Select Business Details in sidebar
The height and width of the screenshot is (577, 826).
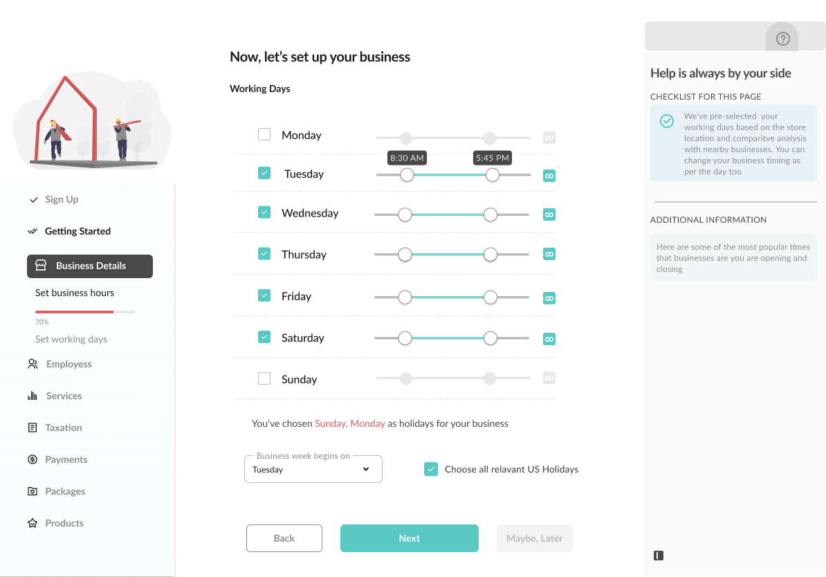pyautogui.click(x=90, y=266)
